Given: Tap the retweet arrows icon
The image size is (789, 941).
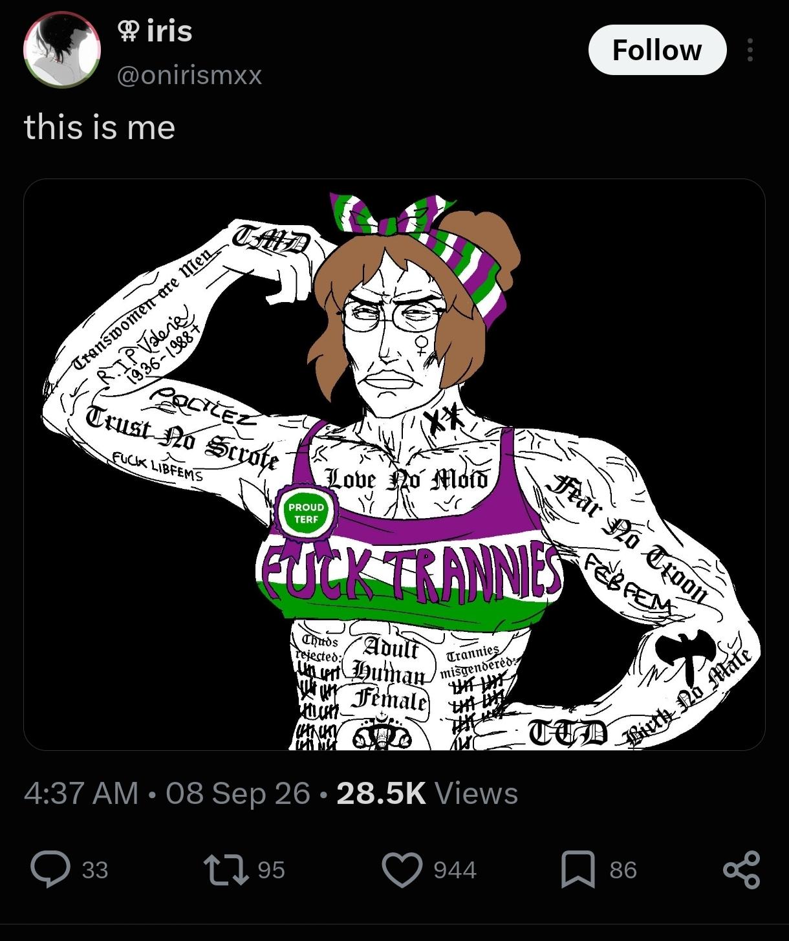Looking at the screenshot, I should [x=226, y=870].
